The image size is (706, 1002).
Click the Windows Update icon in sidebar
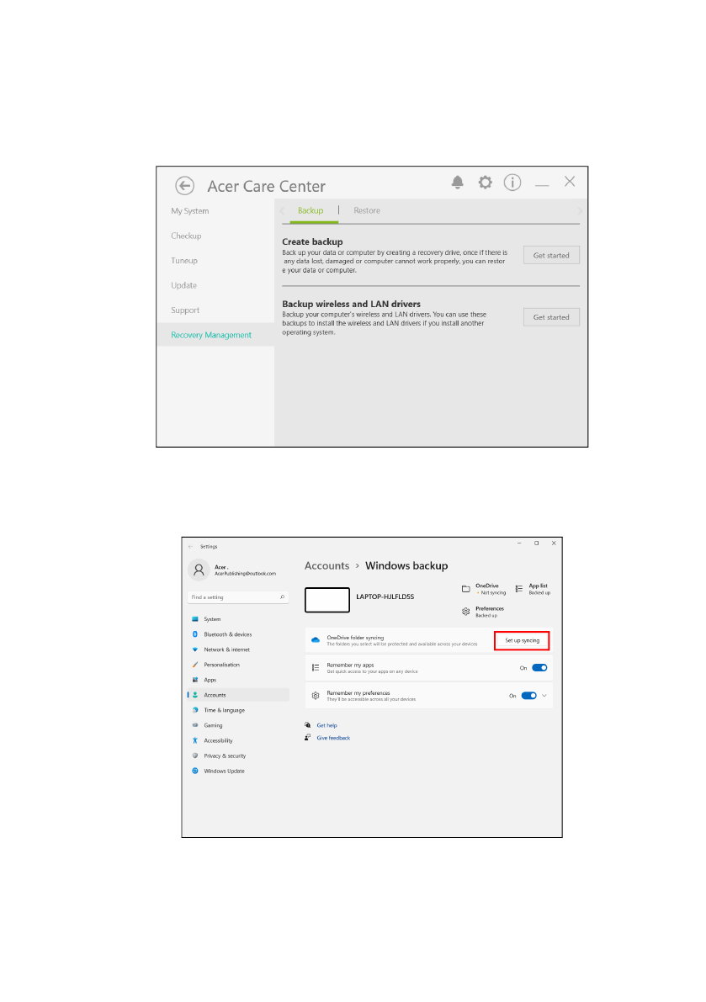click(195, 771)
